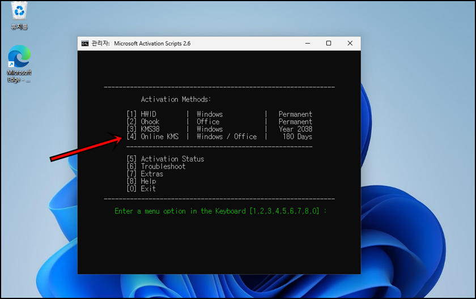Click the '180 Days' value
The image size is (476, 299).
[x=297, y=136]
